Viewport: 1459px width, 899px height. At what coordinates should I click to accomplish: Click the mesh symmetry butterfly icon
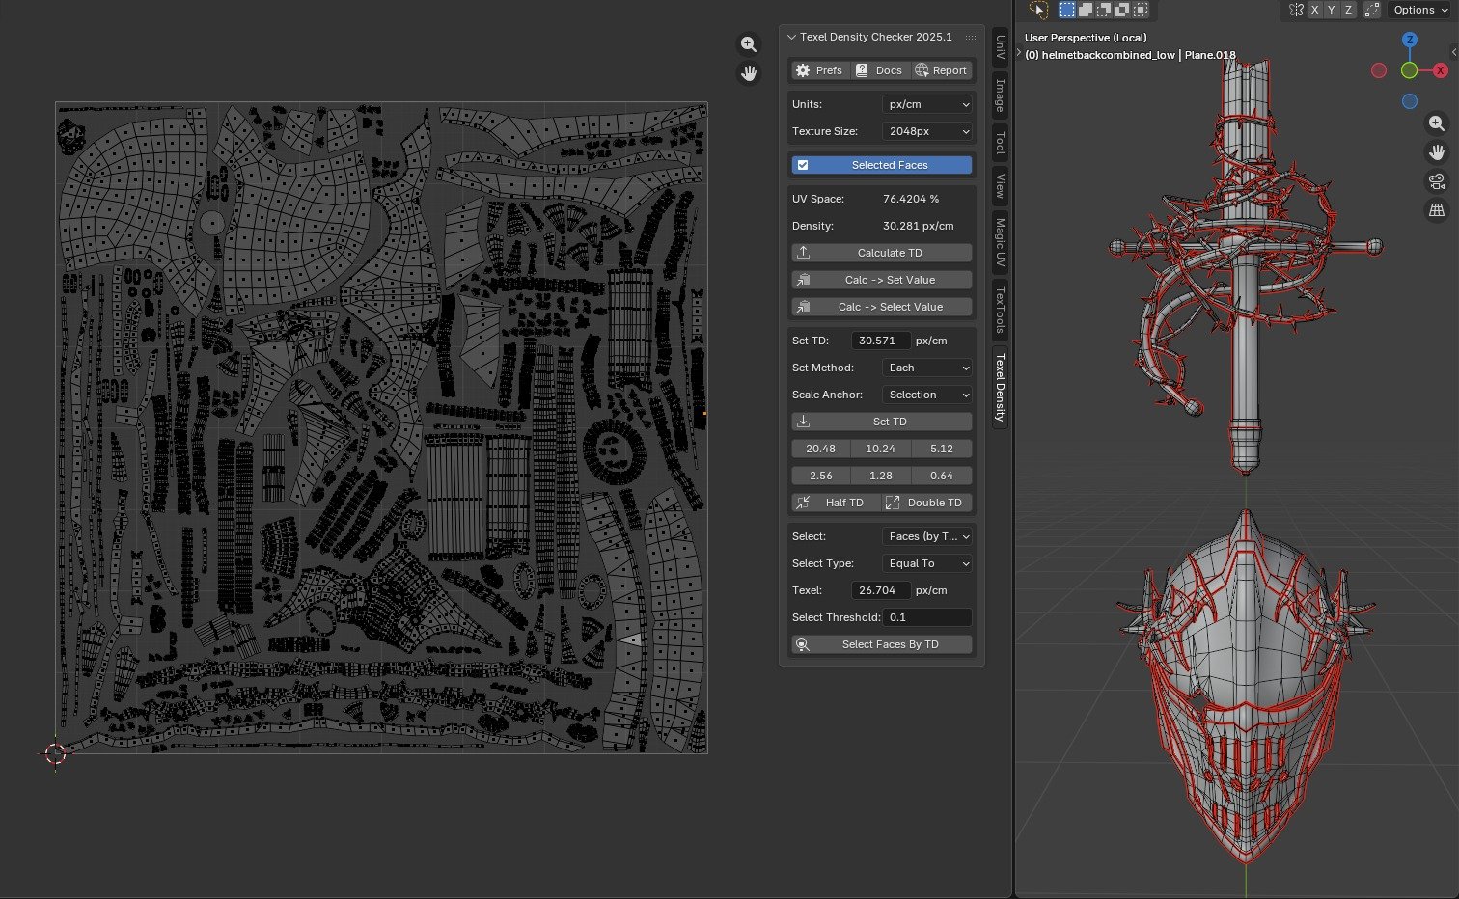[x=1296, y=10]
